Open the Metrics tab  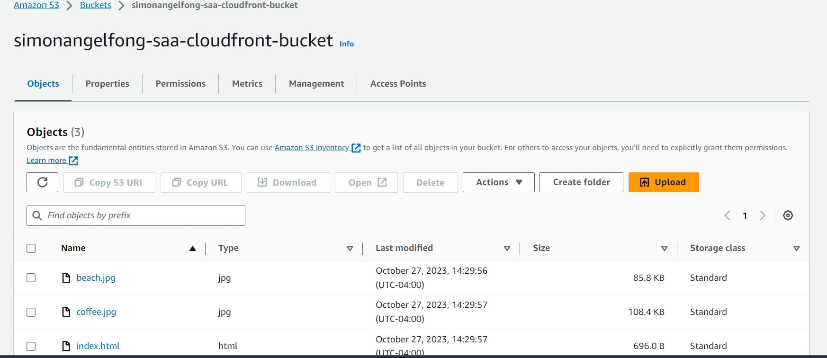[x=247, y=84]
